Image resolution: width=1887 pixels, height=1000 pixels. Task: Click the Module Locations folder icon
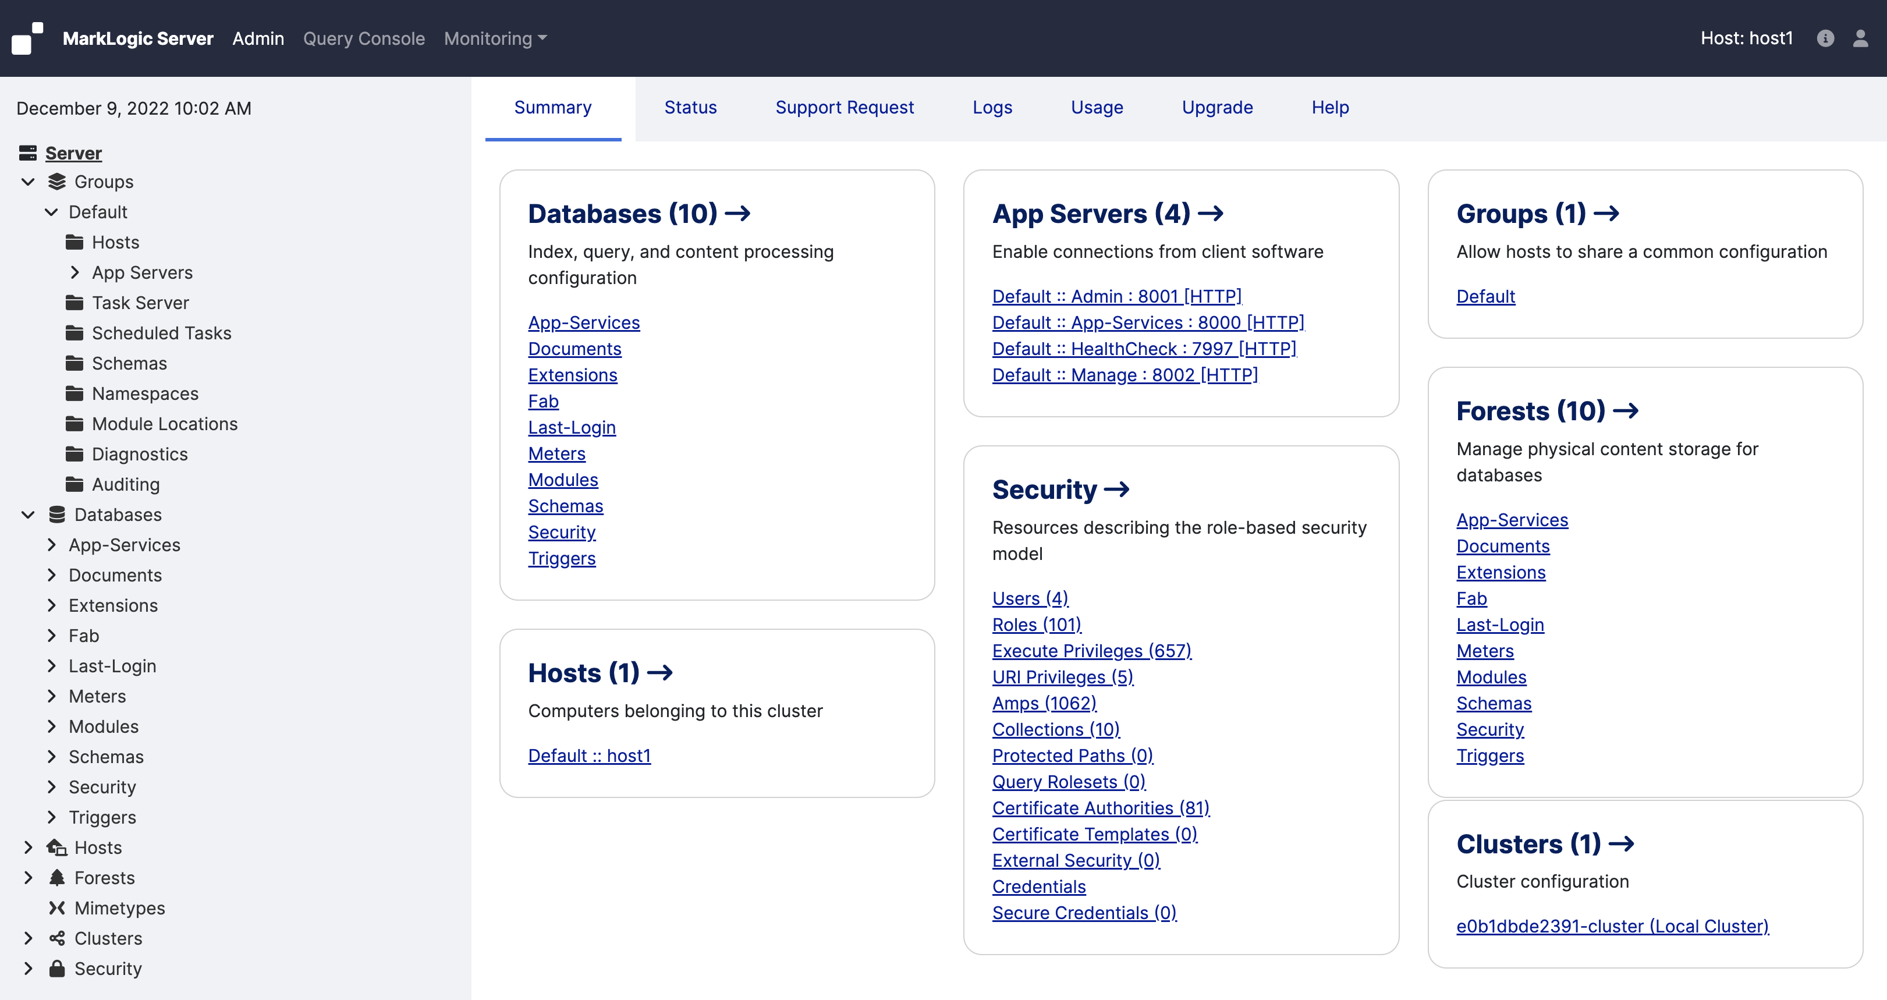[x=75, y=423]
